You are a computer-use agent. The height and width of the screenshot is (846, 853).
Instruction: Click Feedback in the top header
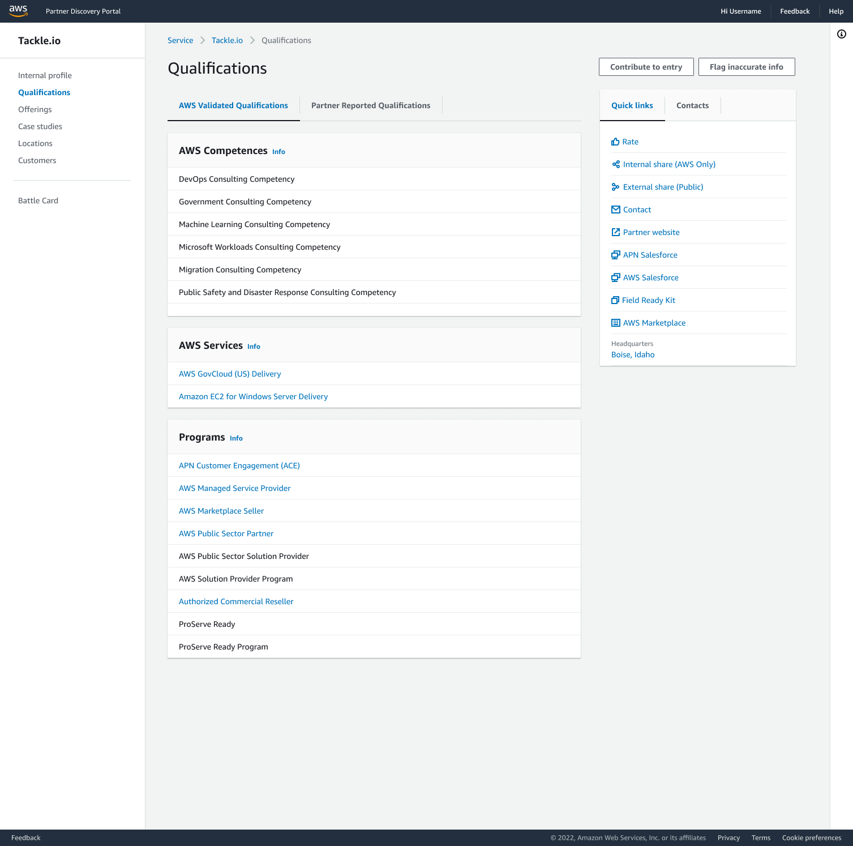(x=795, y=11)
